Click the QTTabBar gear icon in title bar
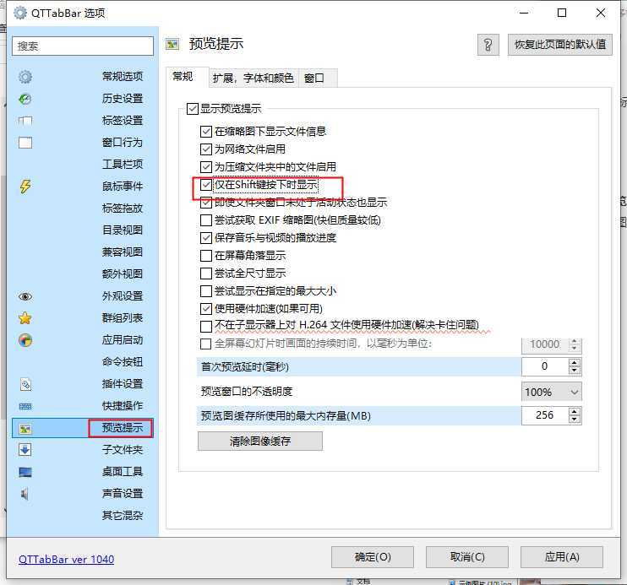Screen dimensions: 627x585 [x=20, y=13]
